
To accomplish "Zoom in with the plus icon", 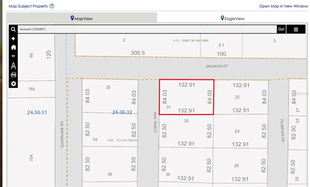I will [x=13, y=39].
